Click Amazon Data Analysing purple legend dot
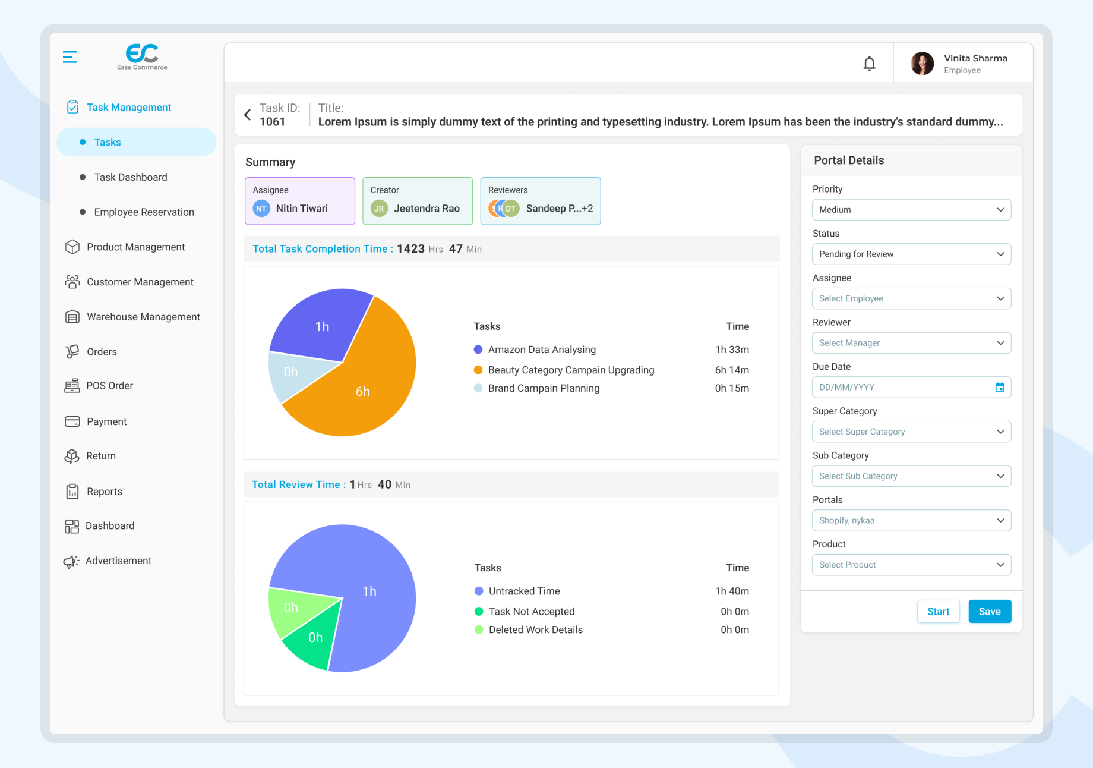The image size is (1093, 768). [x=478, y=350]
